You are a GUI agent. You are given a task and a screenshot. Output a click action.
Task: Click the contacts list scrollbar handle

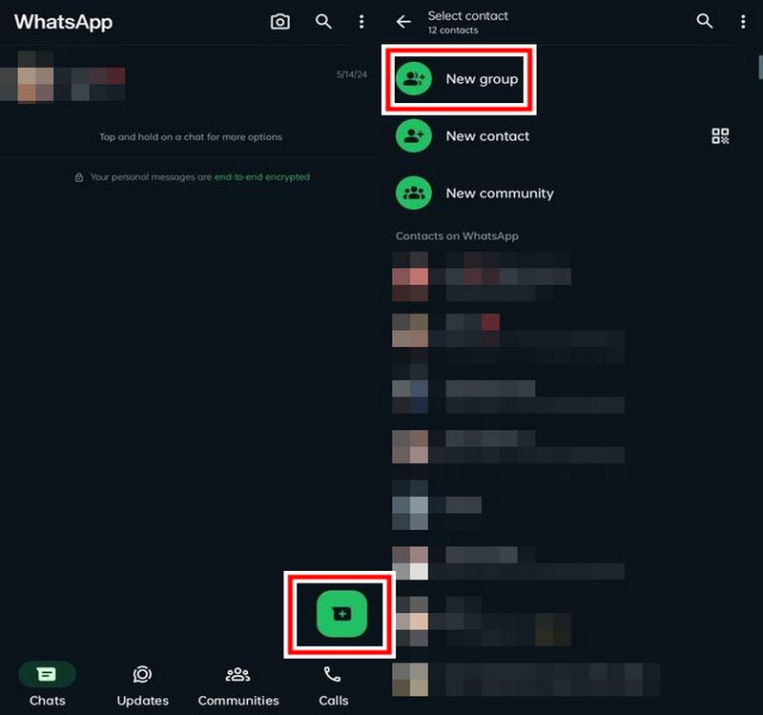(760, 67)
